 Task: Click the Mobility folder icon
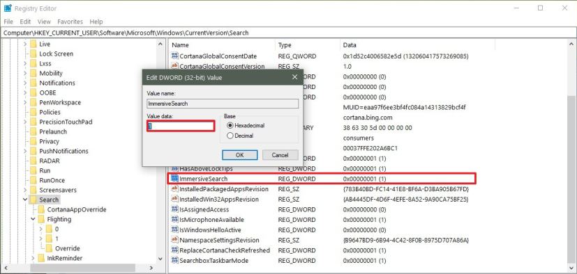[x=33, y=73]
